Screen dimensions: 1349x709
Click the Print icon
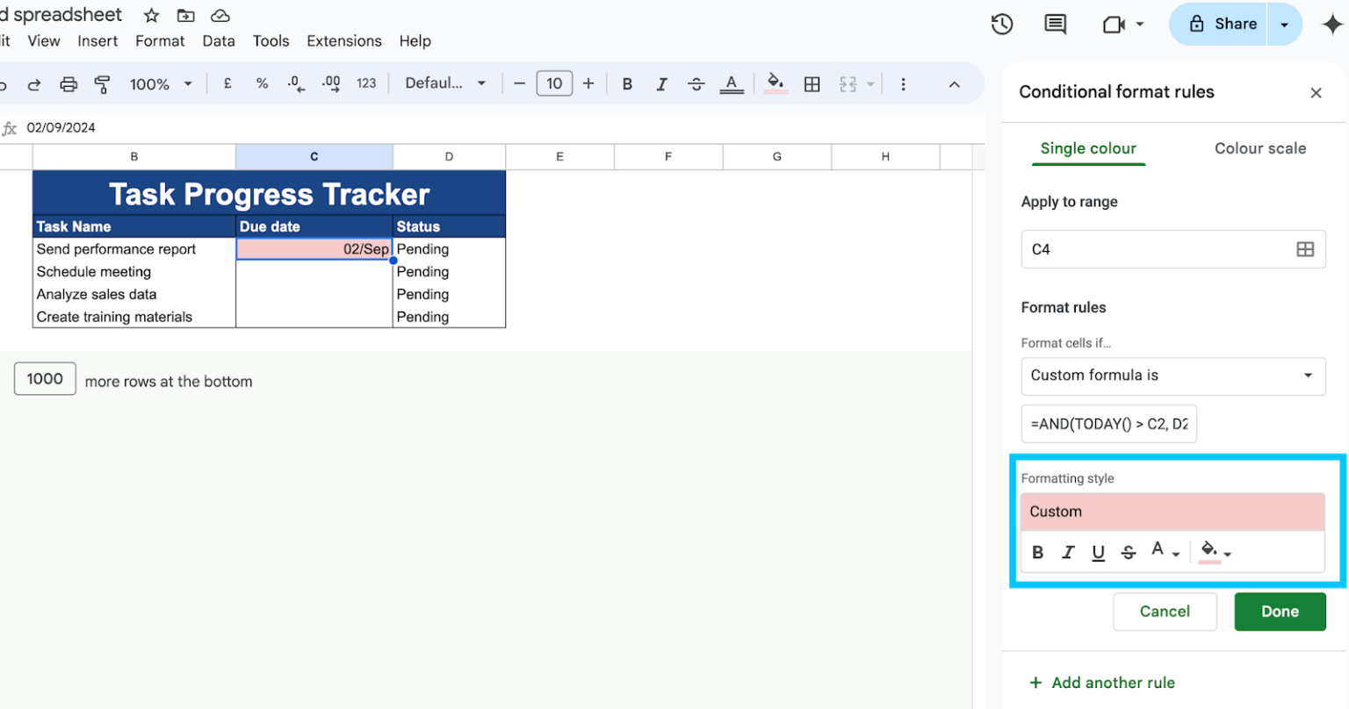pos(69,83)
